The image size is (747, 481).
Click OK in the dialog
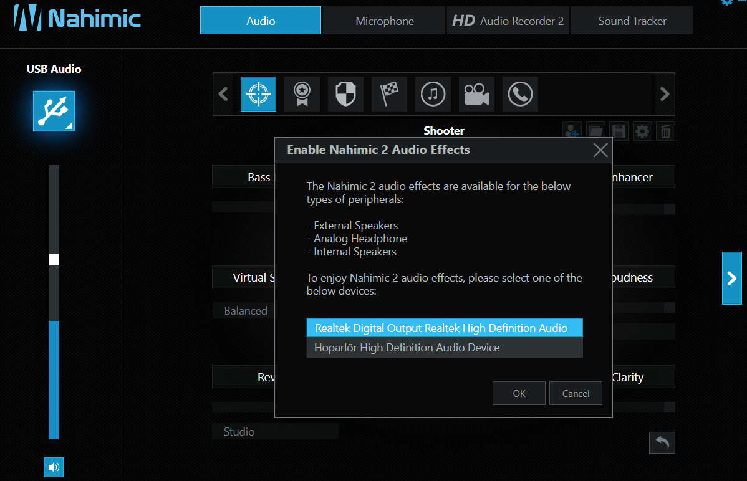pos(519,393)
